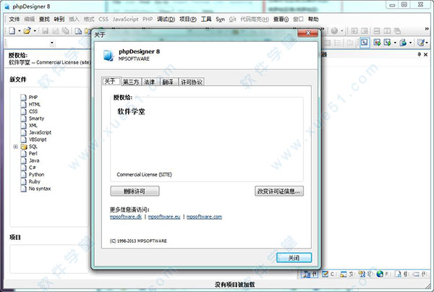Click the 关闭 button in About dialog

coord(294,258)
